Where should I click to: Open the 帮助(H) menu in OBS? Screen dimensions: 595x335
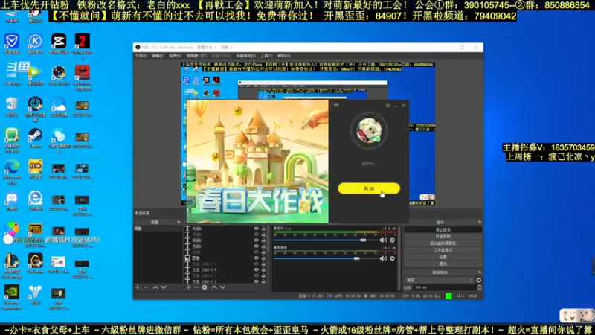284,56
